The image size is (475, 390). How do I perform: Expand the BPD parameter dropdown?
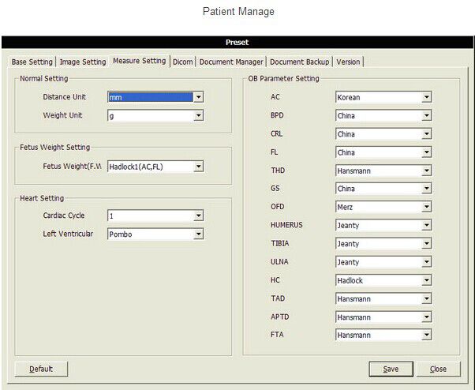[426, 116]
